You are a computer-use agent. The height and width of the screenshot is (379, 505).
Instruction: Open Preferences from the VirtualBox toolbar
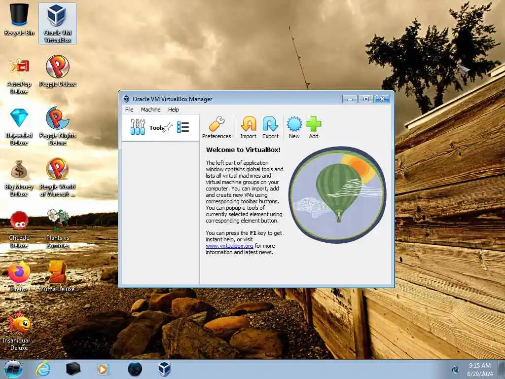pos(216,128)
